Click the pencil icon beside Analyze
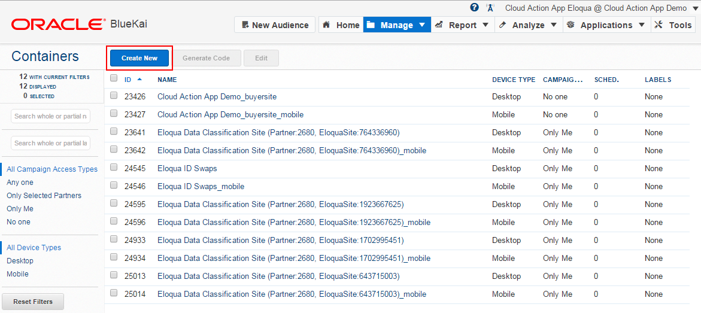 pos(502,25)
